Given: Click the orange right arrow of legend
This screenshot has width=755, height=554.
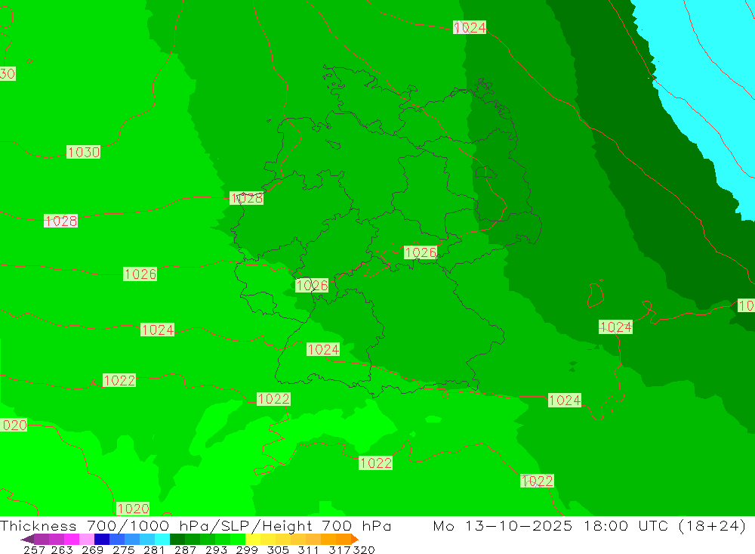Looking at the screenshot, I should (355, 539).
